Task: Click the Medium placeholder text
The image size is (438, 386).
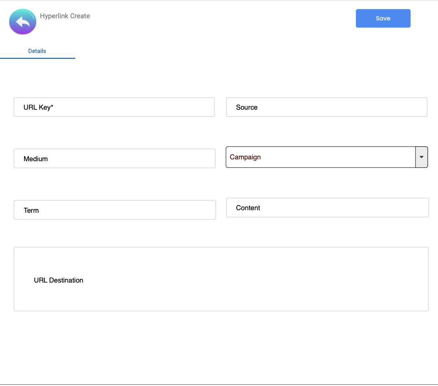Action: [36, 159]
